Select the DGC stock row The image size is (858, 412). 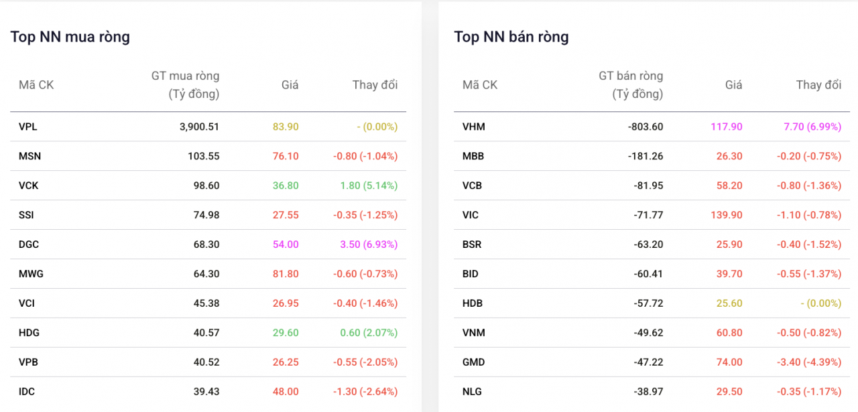tap(28, 244)
